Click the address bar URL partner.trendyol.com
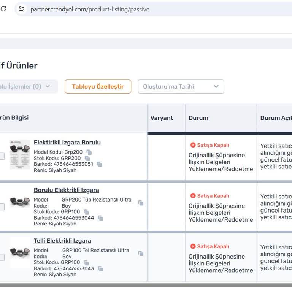292x292 pixels. tap(90, 9)
